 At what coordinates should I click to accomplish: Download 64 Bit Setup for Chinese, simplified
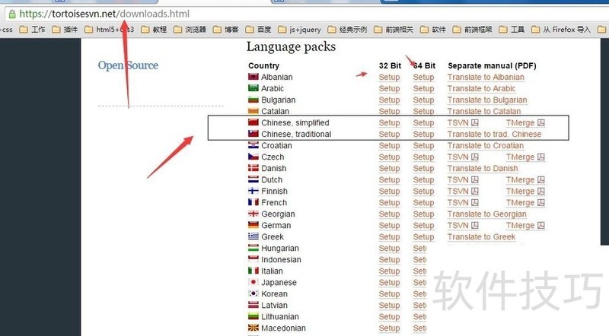coord(423,123)
